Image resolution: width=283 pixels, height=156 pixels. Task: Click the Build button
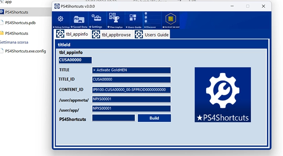[154, 118]
